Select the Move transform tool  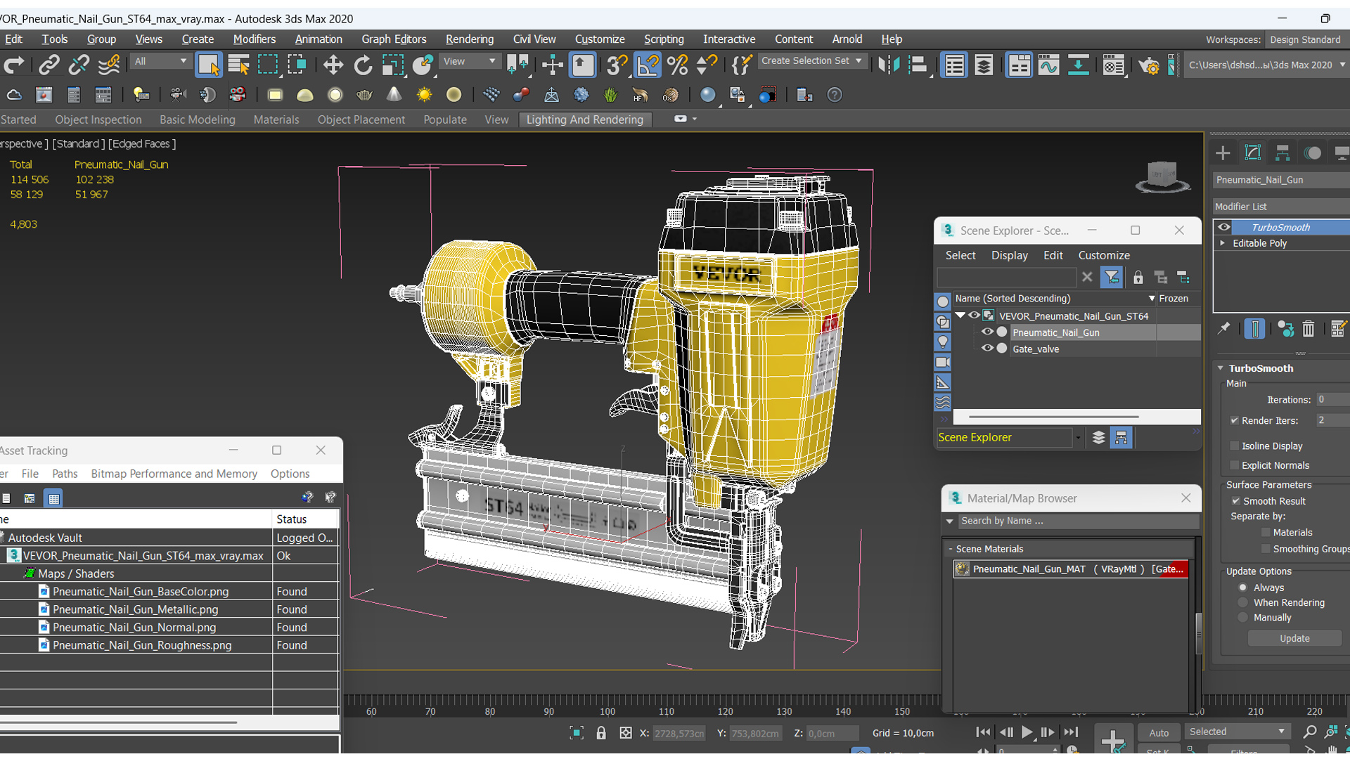332,65
